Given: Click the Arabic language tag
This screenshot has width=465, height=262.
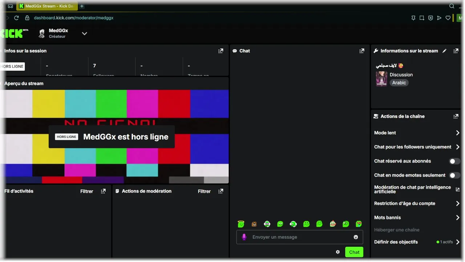Looking at the screenshot, I should click(x=399, y=83).
